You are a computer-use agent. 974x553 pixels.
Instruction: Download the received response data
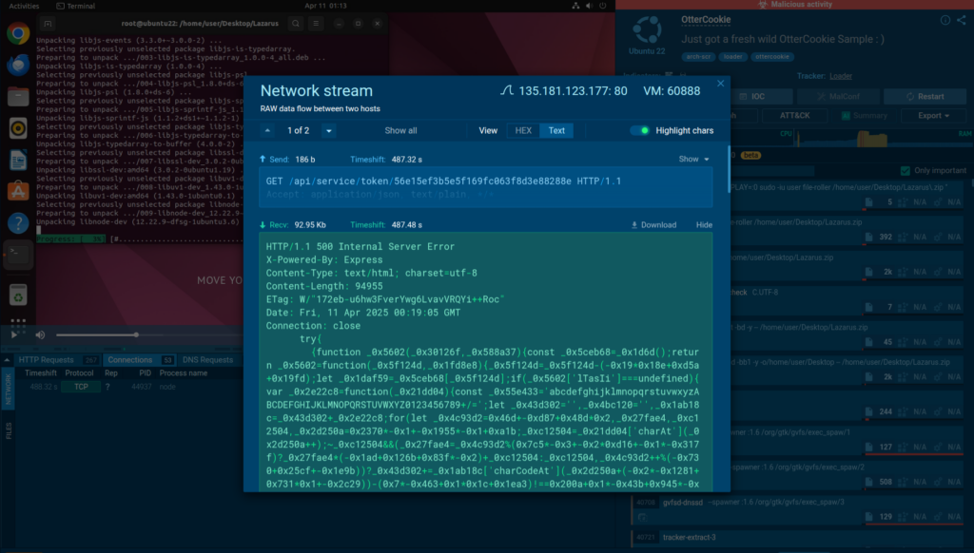(653, 225)
